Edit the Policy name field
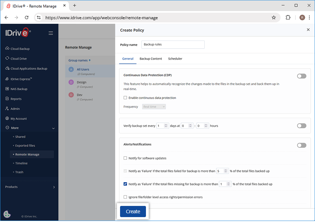Image resolution: width=315 pixels, height=222 pixels. point(173,44)
